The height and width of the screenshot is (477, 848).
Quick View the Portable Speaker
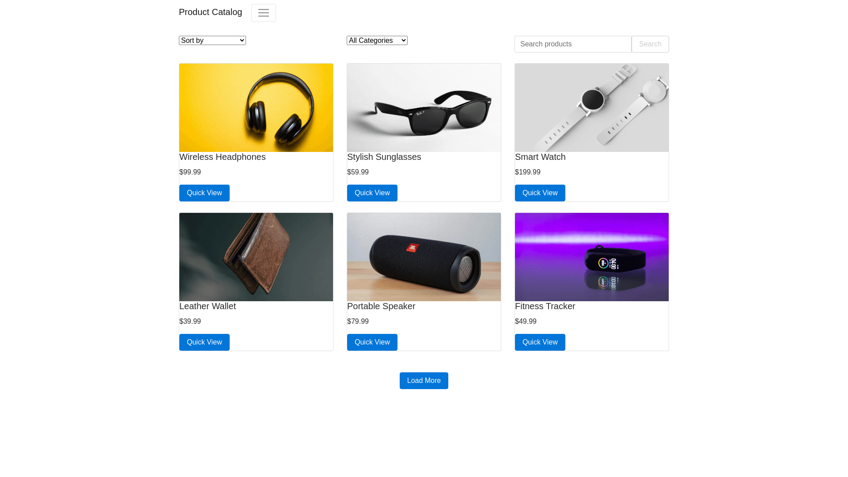click(372, 342)
